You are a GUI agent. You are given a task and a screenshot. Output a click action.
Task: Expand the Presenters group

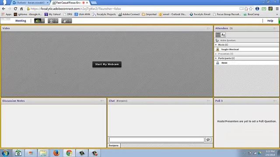pyautogui.click(x=216, y=54)
